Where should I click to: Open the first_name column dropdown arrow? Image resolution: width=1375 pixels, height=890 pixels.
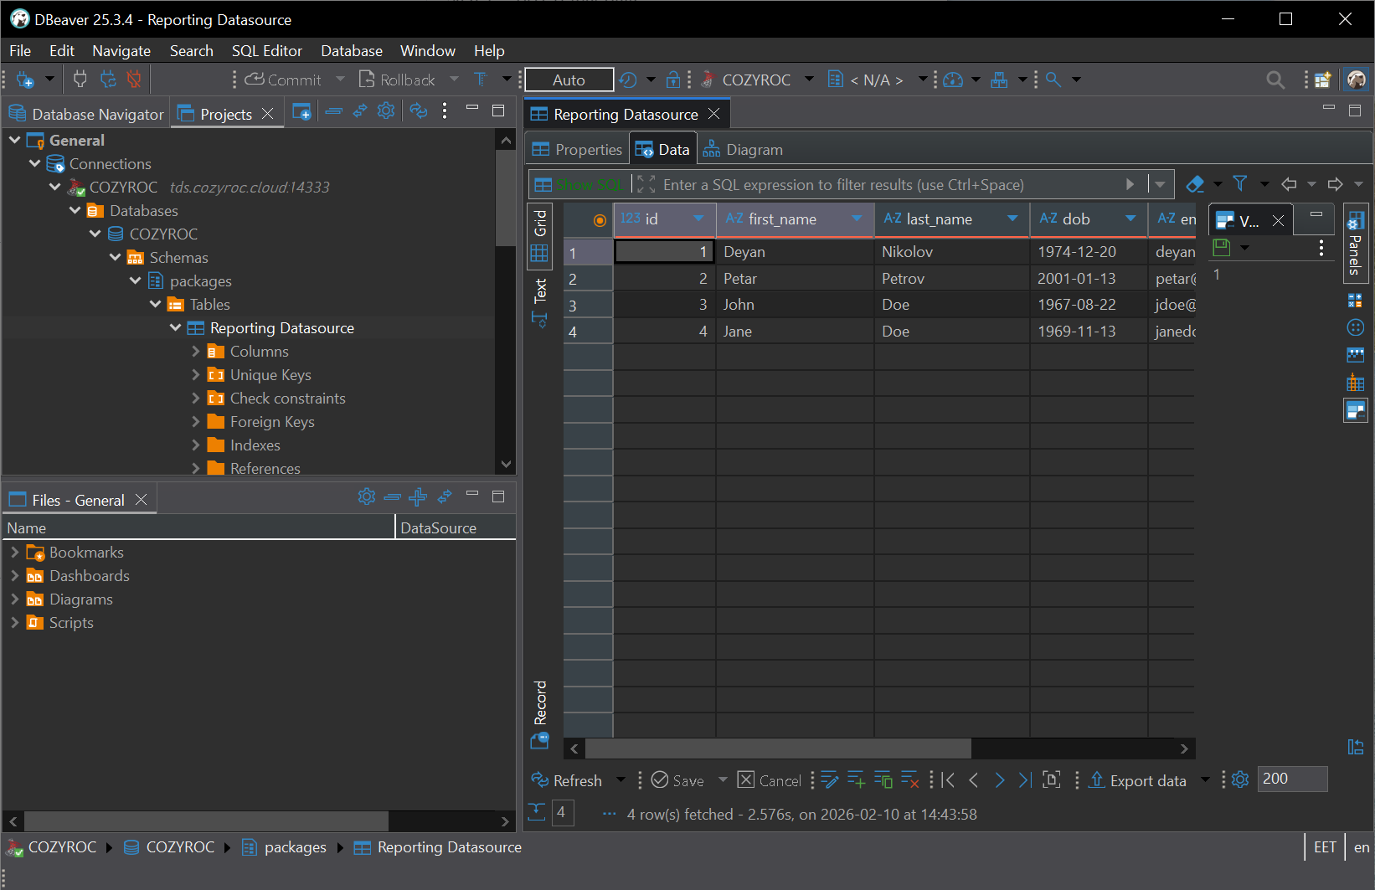[857, 219]
